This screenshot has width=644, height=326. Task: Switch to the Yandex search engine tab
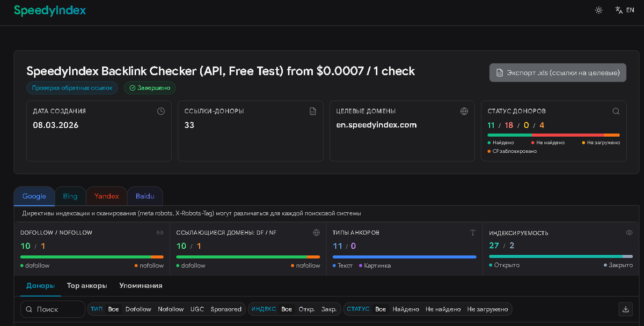106,196
